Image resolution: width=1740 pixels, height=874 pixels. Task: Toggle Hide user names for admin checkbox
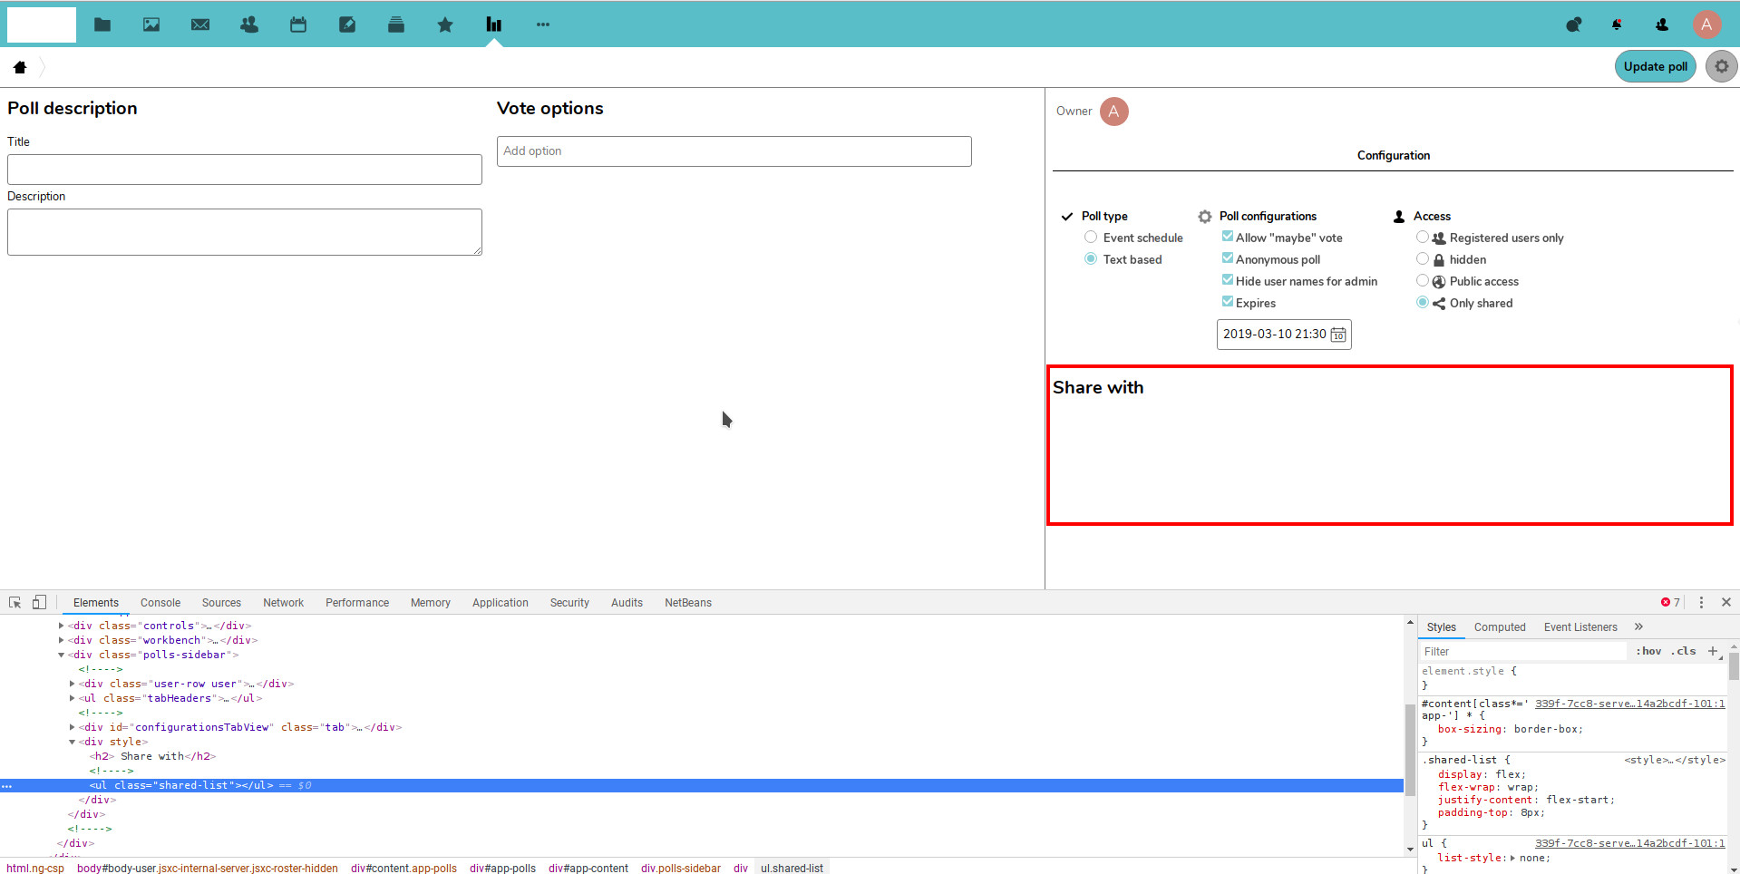click(1228, 280)
